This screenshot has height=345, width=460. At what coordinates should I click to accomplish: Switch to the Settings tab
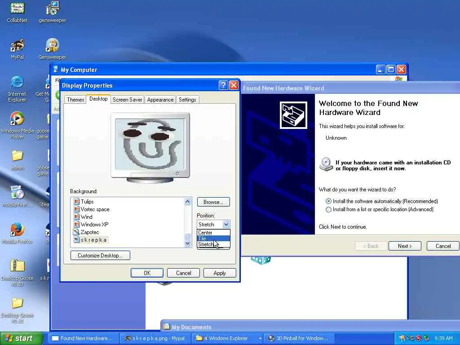coord(187,100)
